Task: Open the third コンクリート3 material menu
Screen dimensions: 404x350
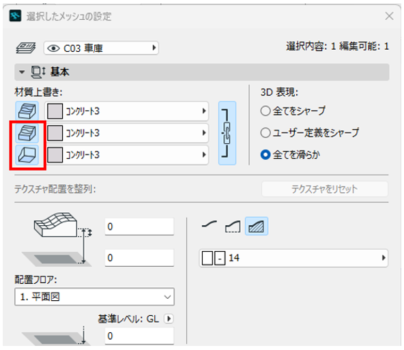Action: [x=127, y=155]
